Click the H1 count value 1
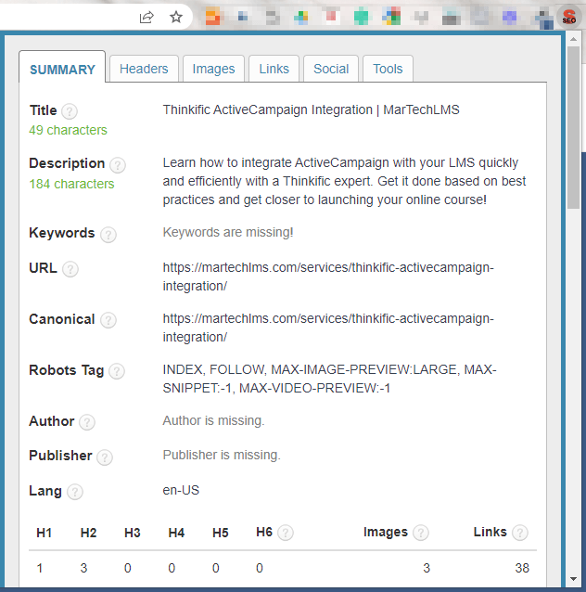 (40, 568)
